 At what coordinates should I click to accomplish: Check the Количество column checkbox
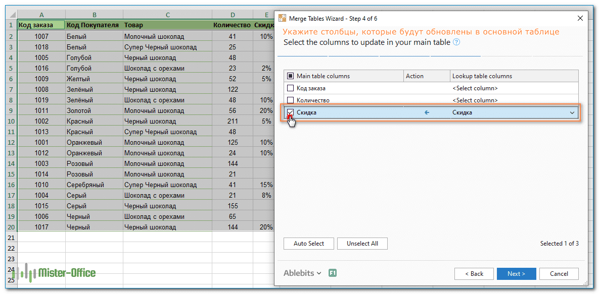coord(291,100)
